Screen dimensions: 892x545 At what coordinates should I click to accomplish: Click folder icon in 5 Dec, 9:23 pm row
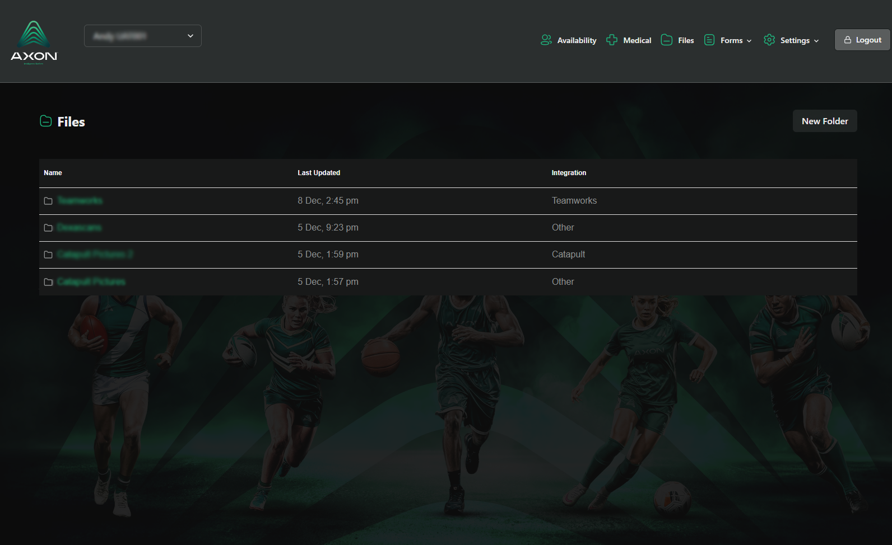point(48,228)
